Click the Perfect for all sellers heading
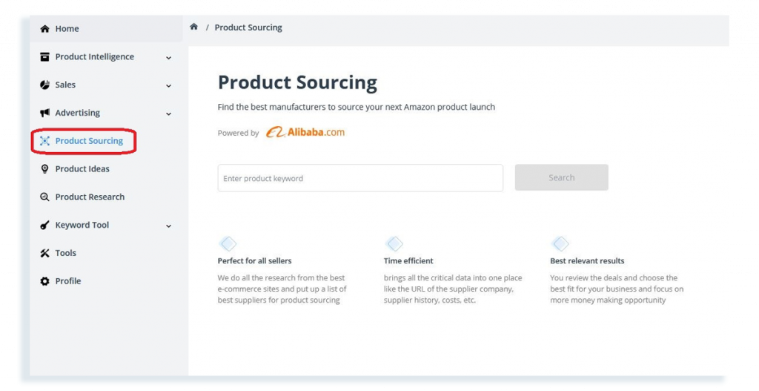759x391 pixels. click(255, 260)
